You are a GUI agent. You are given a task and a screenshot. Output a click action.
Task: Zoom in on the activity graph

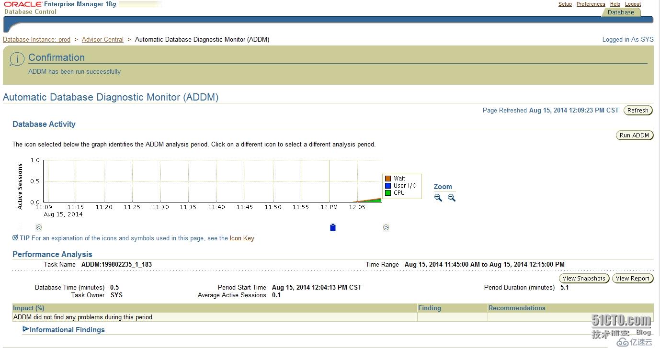(438, 198)
